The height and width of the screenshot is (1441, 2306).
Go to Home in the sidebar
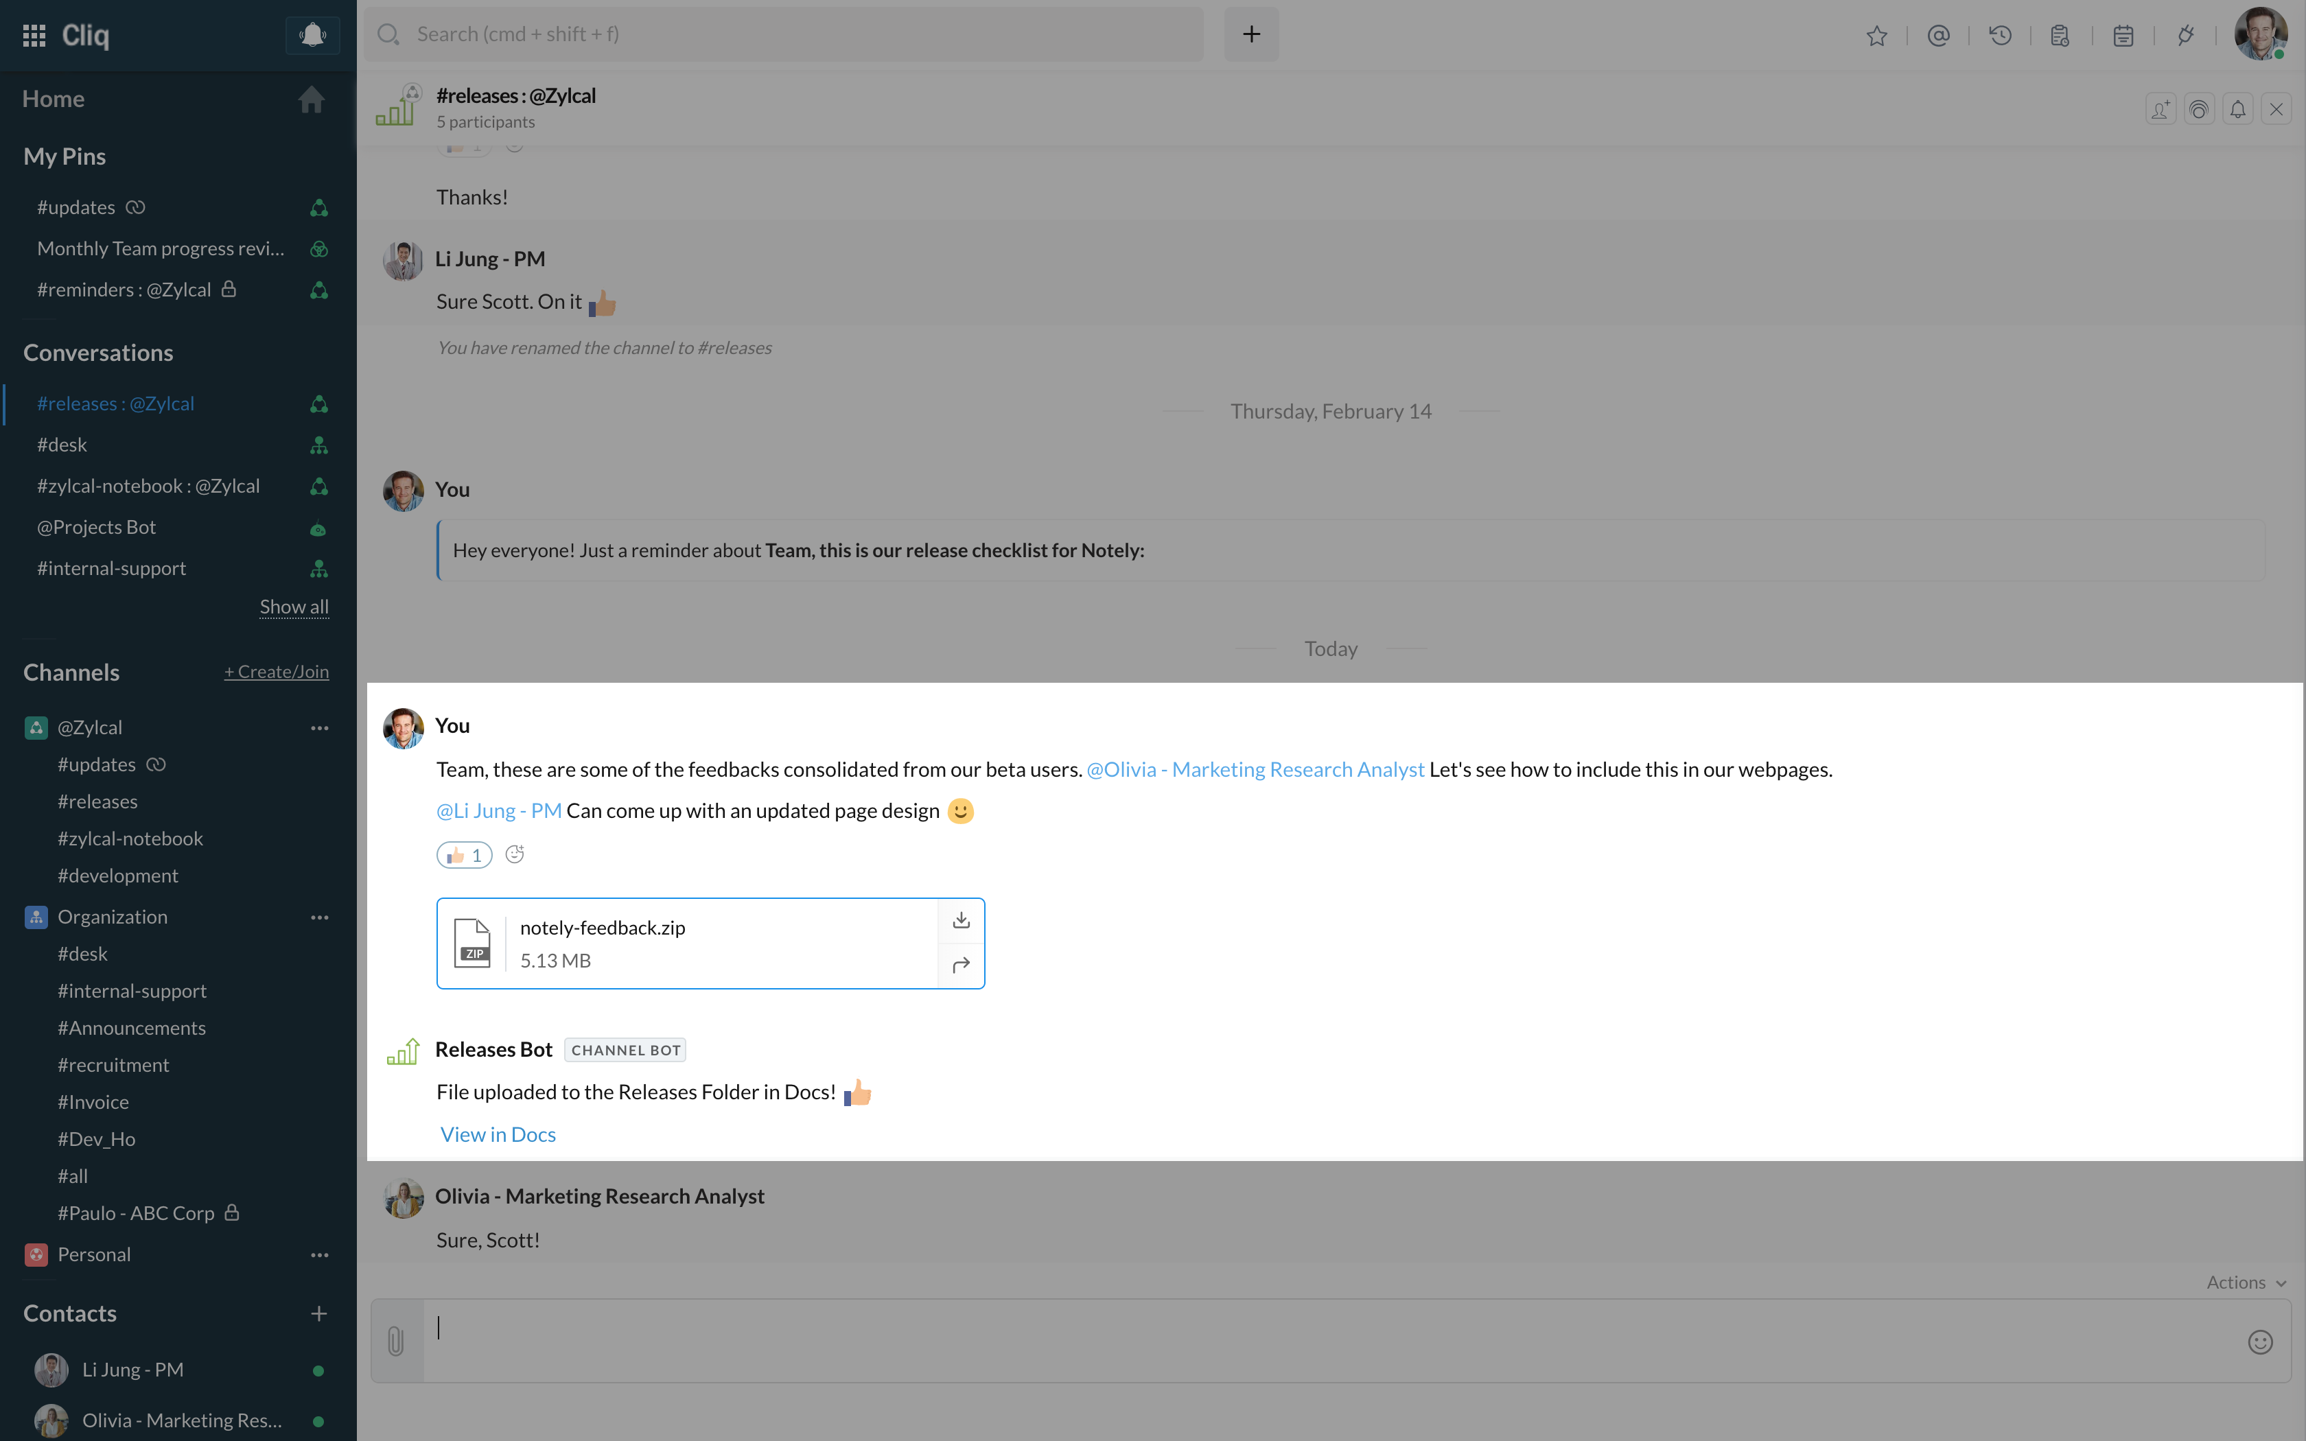[54, 99]
